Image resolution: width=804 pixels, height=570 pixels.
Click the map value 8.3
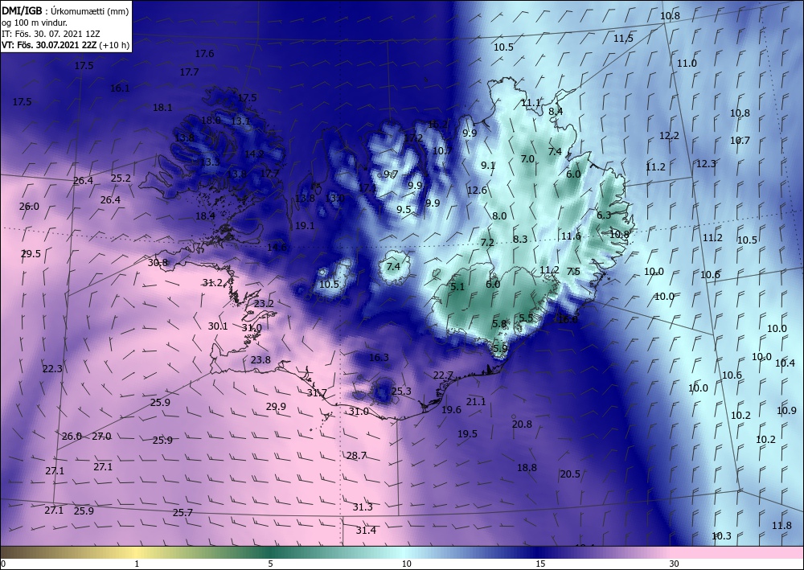[520, 239]
